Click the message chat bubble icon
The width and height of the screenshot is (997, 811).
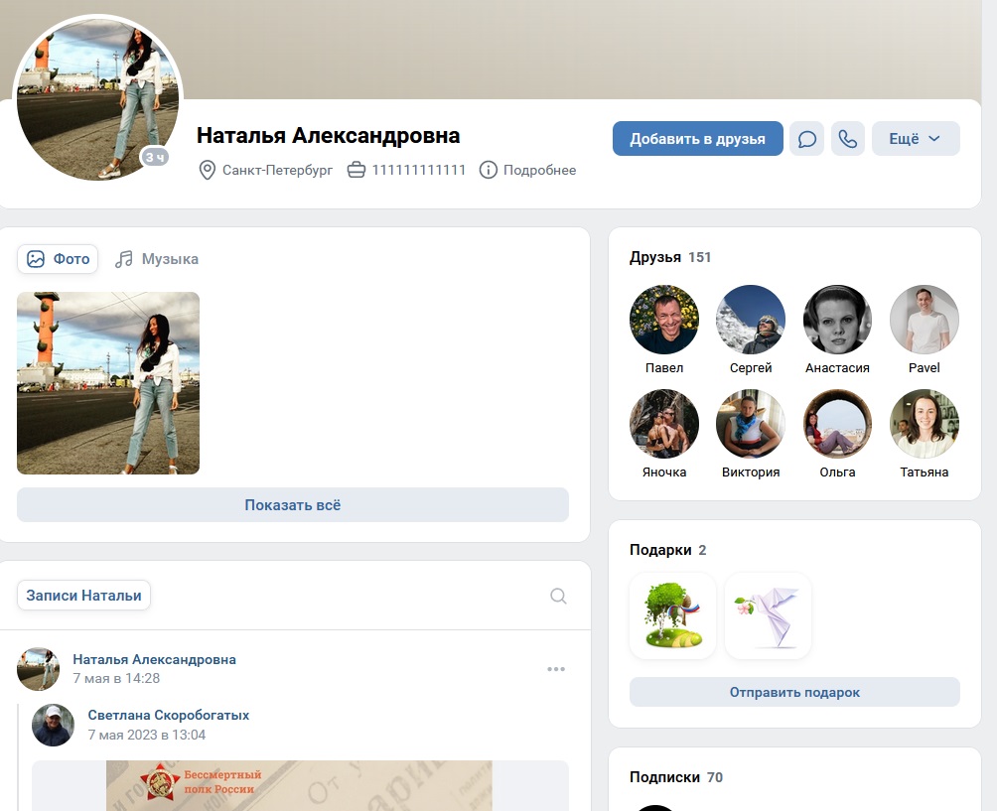(x=807, y=139)
